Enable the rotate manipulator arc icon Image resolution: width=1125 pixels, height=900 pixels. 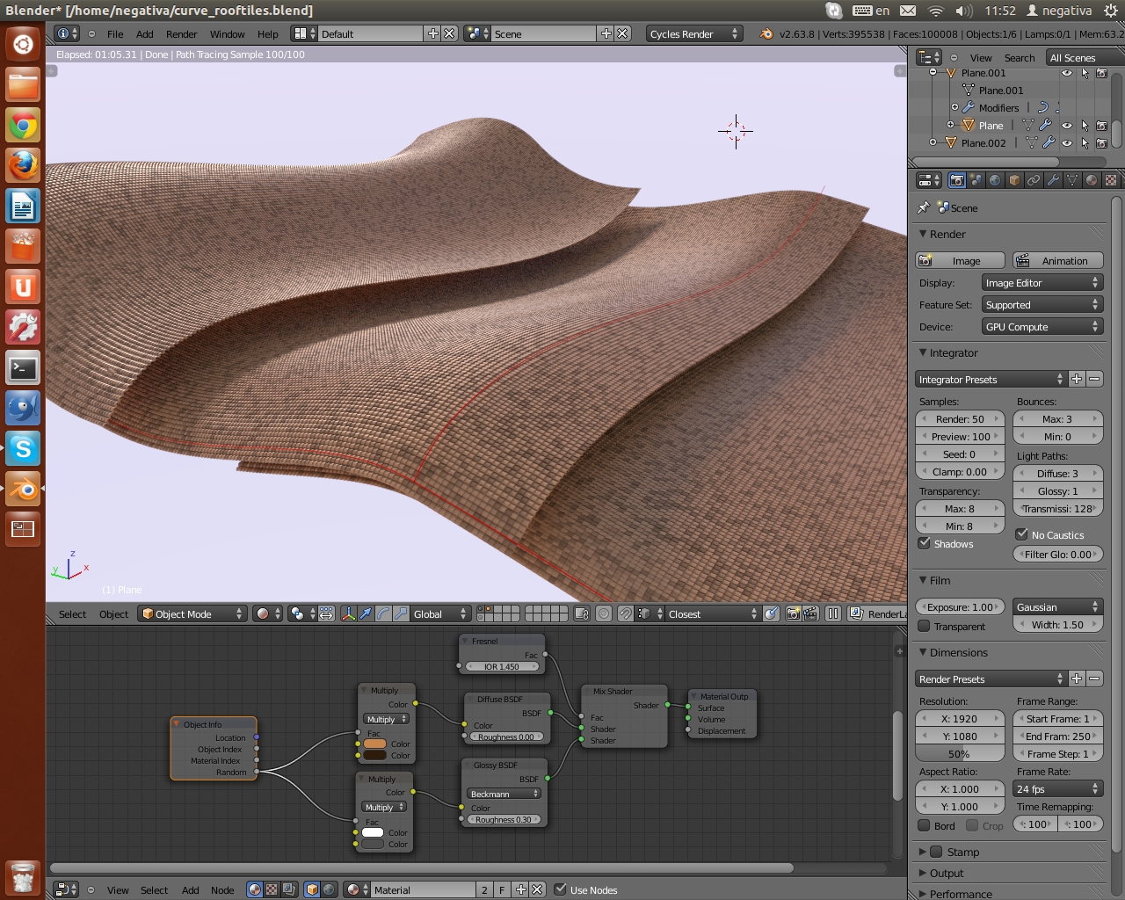tap(383, 613)
